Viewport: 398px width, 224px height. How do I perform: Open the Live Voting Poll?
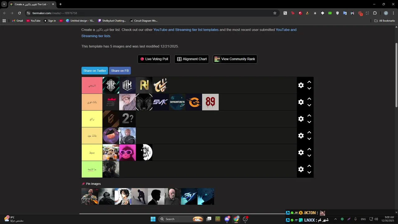(154, 59)
